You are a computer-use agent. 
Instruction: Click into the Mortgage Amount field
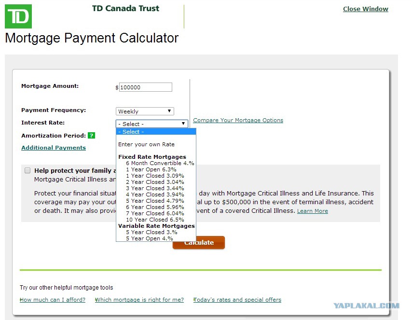click(146, 87)
